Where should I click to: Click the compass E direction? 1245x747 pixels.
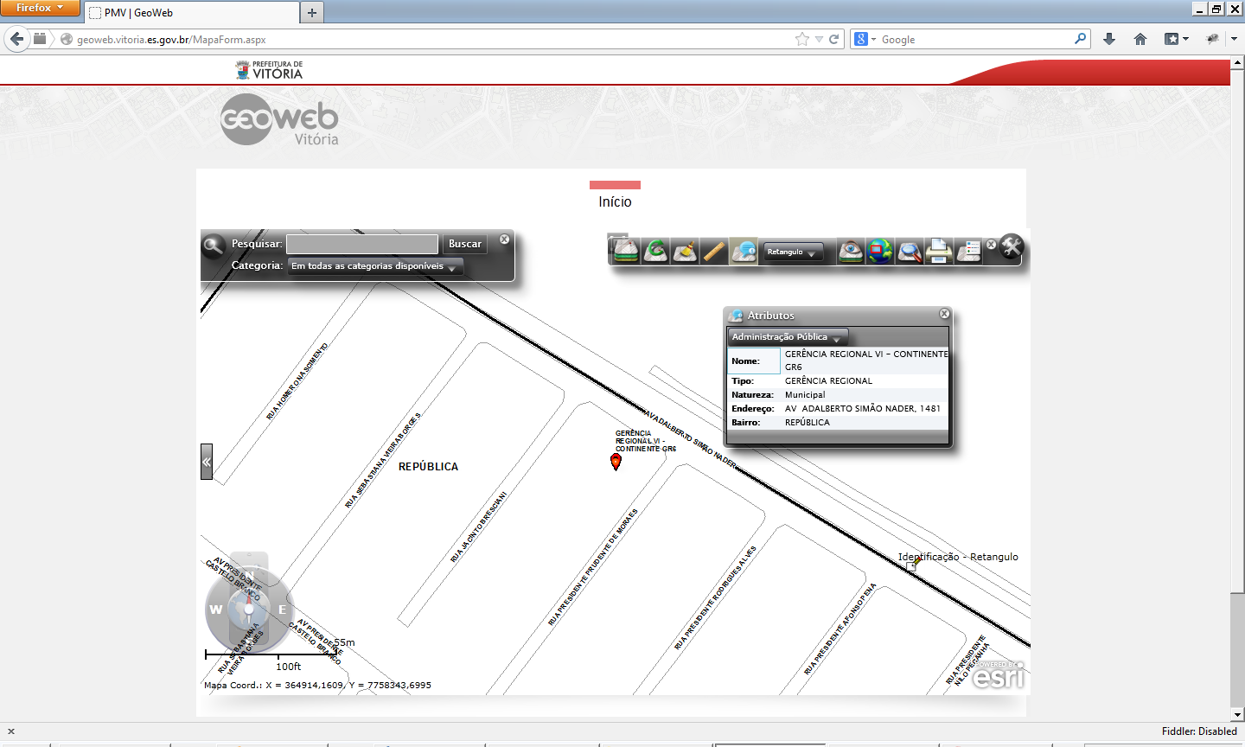(282, 610)
